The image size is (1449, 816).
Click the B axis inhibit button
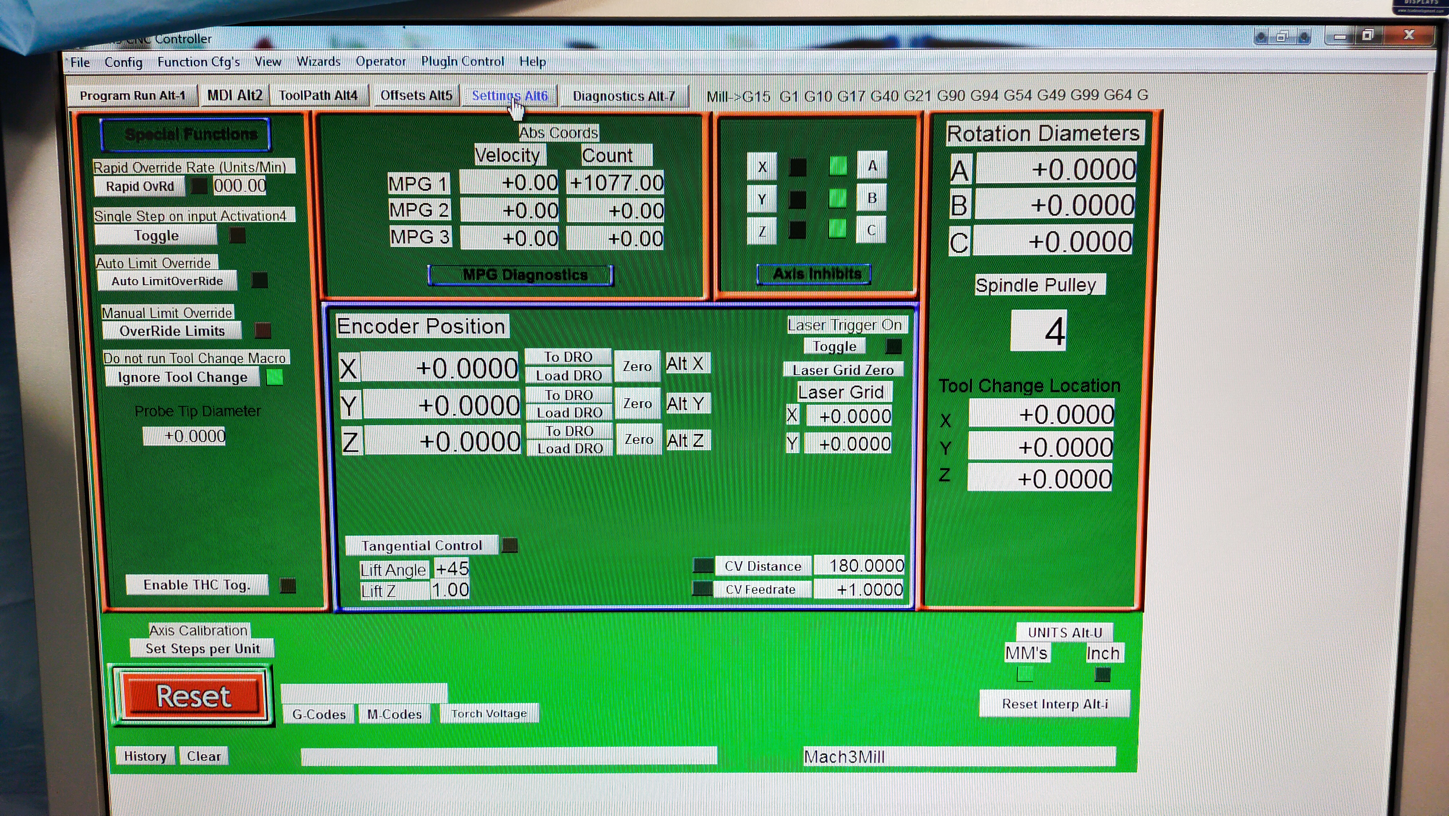[x=871, y=197]
